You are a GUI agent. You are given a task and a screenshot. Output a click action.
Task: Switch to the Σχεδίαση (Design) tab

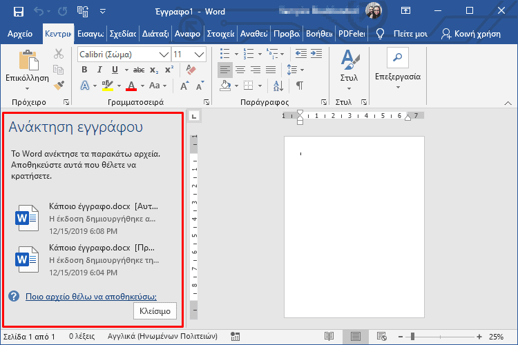[x=122, y=34]
